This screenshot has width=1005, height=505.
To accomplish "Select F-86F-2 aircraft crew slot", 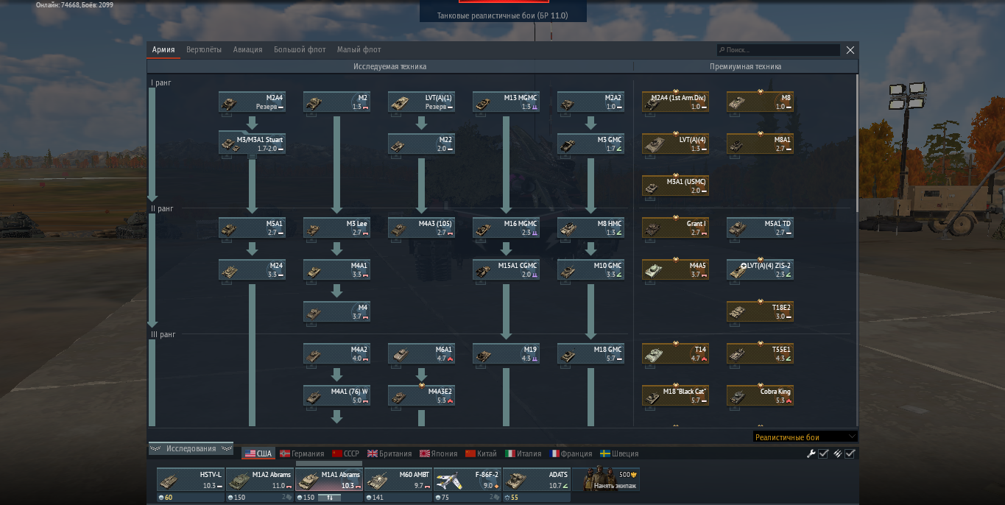I will click(468, 479).
